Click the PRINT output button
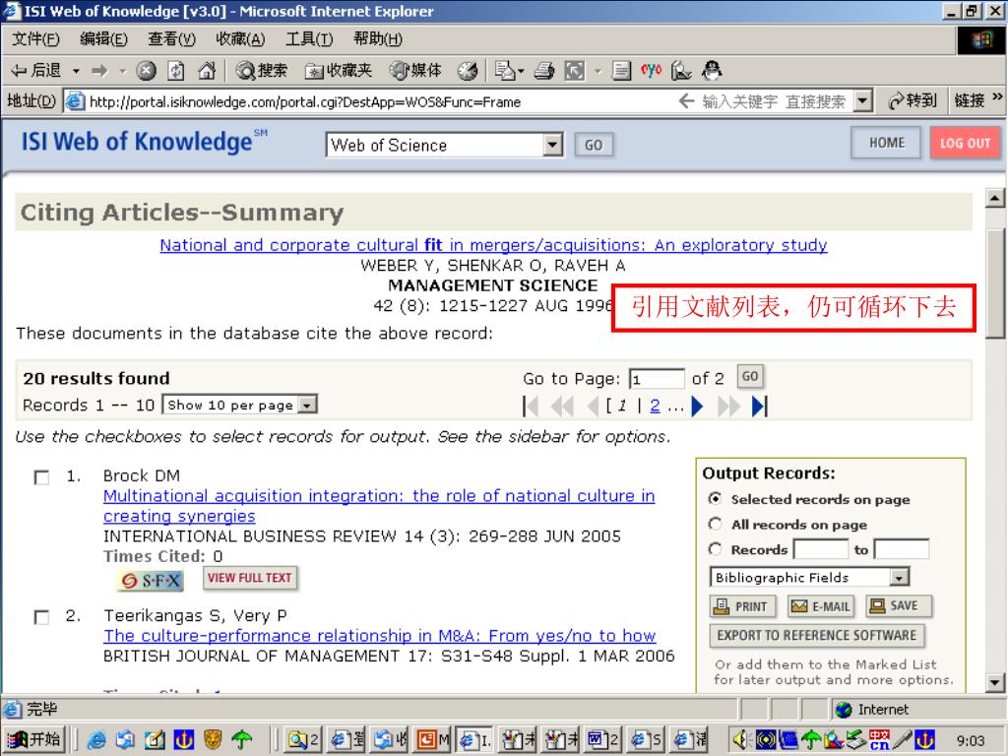The width and height of the screenshot is (1008, 756). 742,606
